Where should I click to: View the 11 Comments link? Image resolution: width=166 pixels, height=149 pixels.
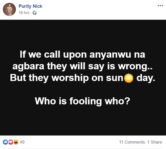[x=132, y=142]
